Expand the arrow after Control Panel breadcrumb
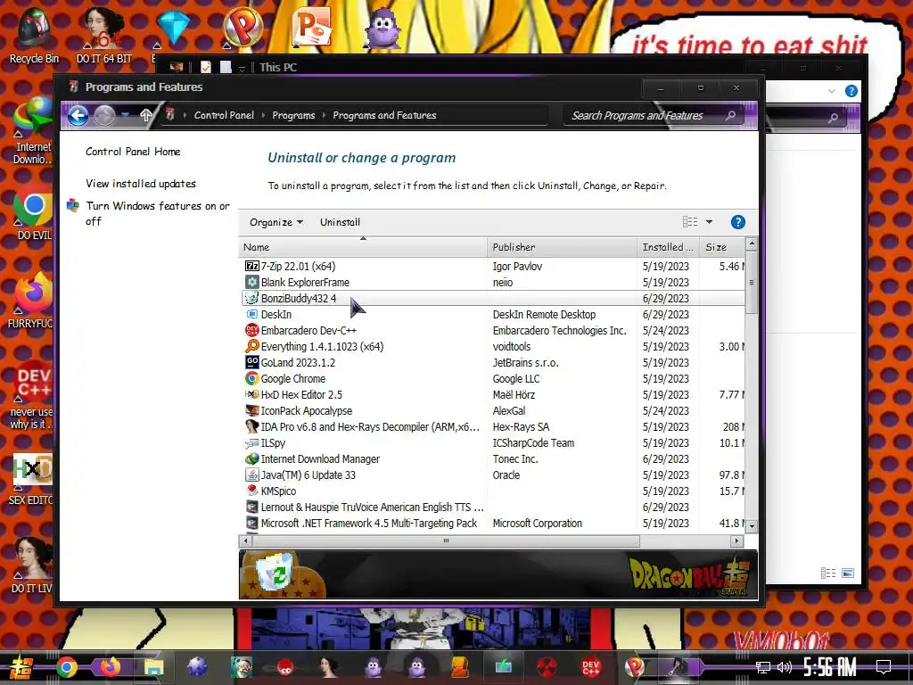The image size is (913, 685). (x=263, y=115)
